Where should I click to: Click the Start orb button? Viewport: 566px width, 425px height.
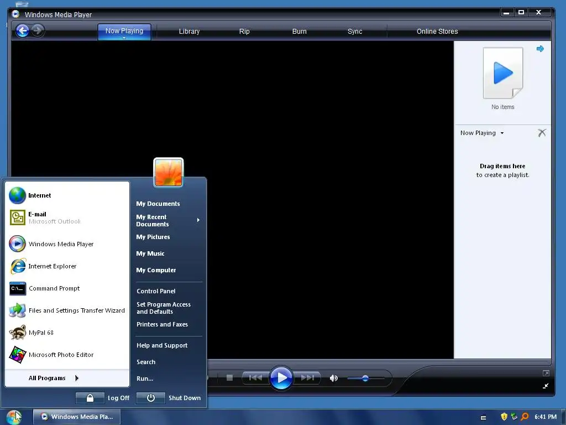tap(14, 417)
